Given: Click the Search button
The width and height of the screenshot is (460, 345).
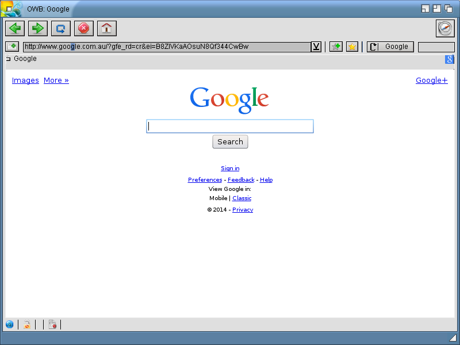Looking at the screenshot, I should click(231, 141).
